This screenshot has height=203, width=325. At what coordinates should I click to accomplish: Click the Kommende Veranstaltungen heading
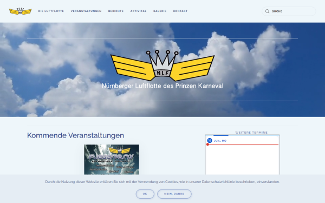click(x=75, y=135)
